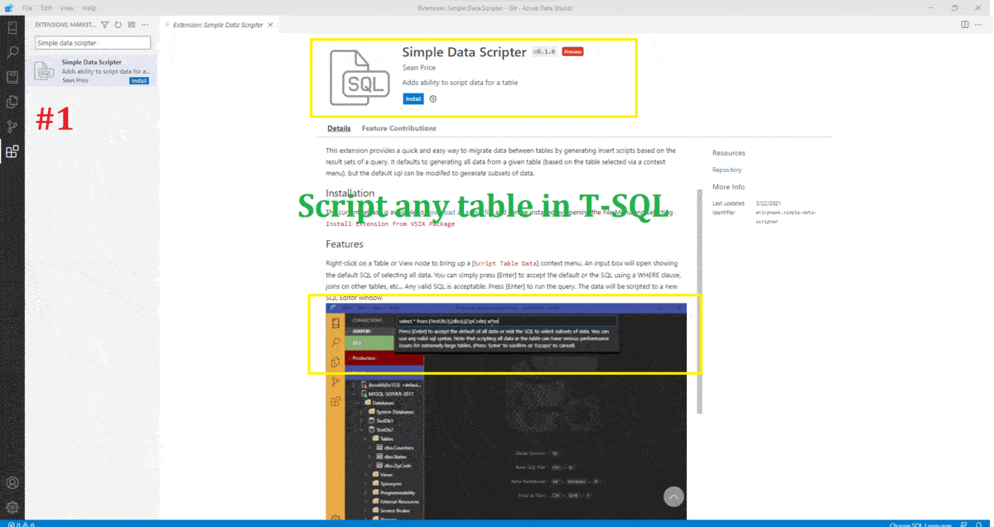
Task: Switch to the Feature Contributions tab
Action: click(398, 128)
